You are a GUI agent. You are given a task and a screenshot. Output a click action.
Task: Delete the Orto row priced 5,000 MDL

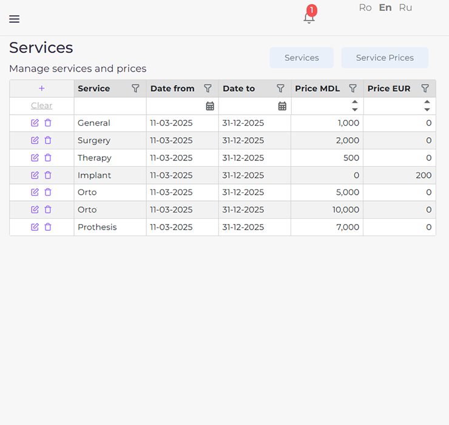pos(48,192)
